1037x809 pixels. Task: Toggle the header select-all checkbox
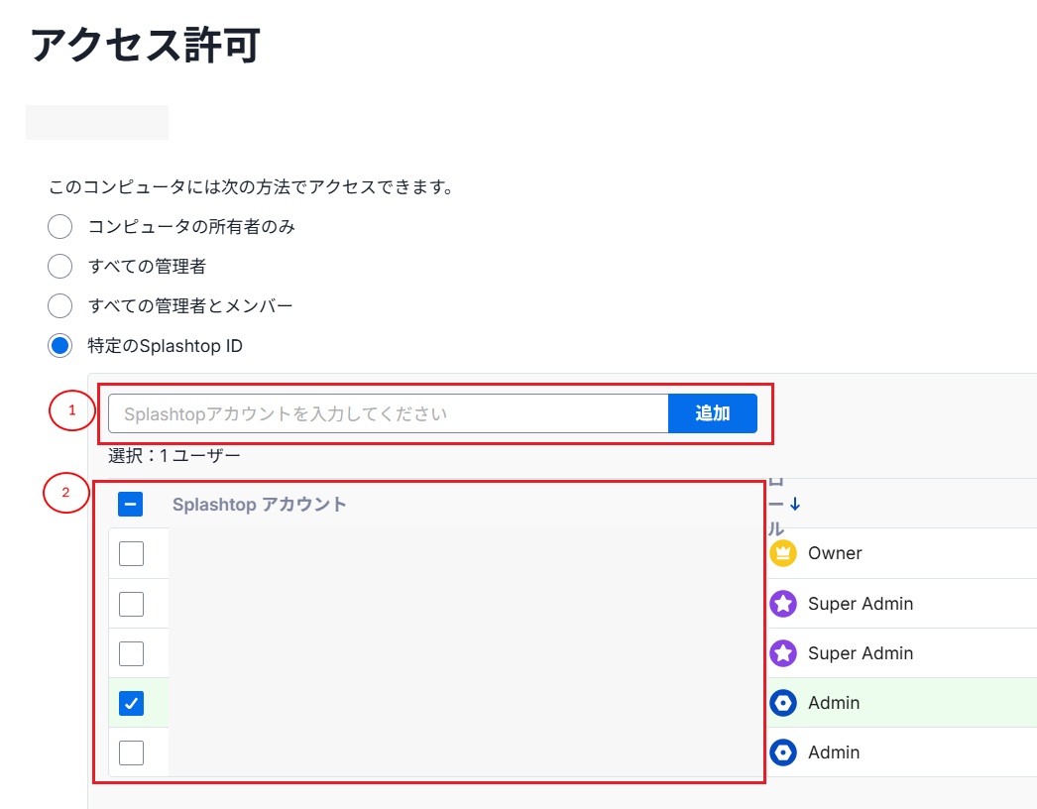tap(130, 504)
